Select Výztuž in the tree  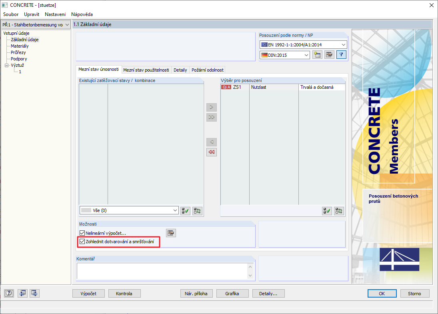point(17,65)
